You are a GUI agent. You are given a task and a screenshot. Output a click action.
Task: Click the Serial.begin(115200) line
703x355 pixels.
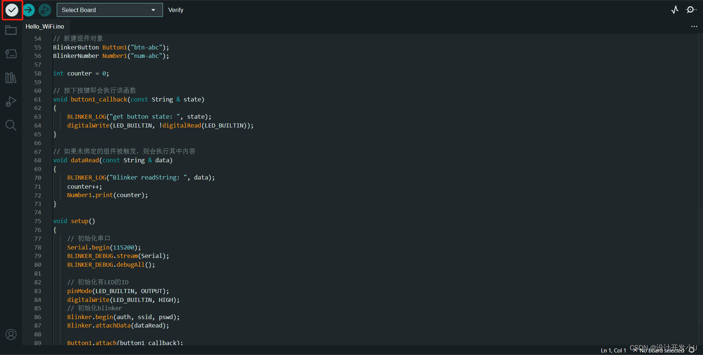click(x=104, y=247)
